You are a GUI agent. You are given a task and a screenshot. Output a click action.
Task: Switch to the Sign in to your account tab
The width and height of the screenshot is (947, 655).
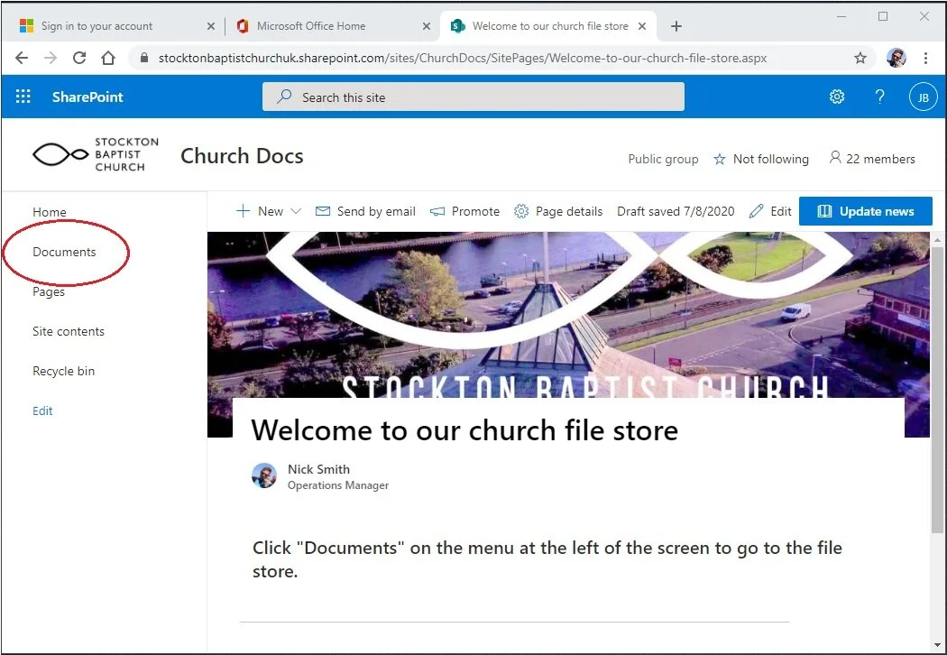coord(97,26)
